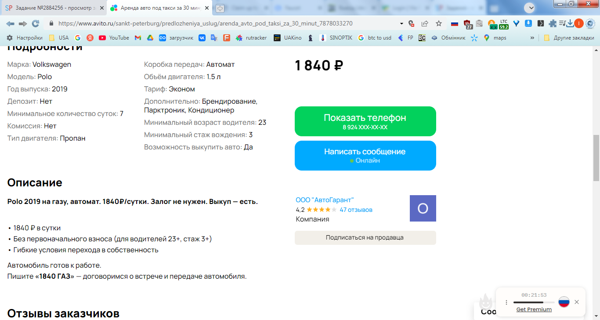Go forward with the browser forward arrow
The image size is (600, 320).
(x=23, y=23)
